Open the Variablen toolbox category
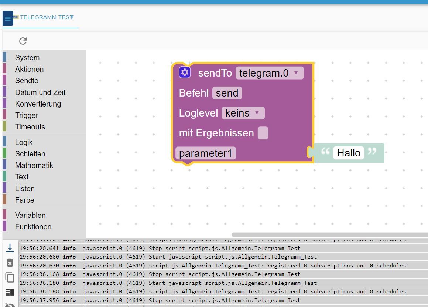Viewport: 428px width, 307px height. coord(30,215)
